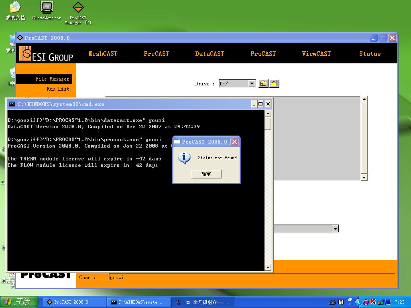Click the info icon in Status dialog

(184, 158)
